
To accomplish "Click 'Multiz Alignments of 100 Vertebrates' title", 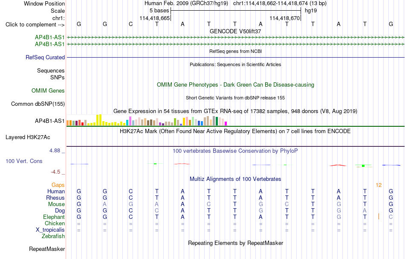I will pos(235,179).
